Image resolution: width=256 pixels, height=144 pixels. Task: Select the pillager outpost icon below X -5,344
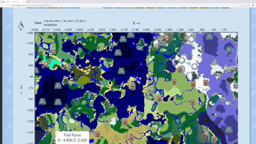point(53,51)
